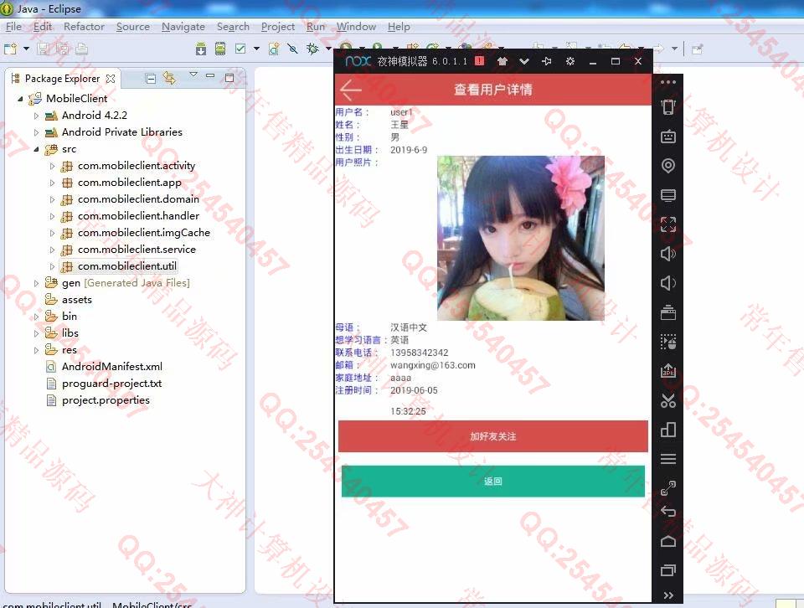Click Nox volume up icon
804x608 pixels.
click(x=668, y=254)
